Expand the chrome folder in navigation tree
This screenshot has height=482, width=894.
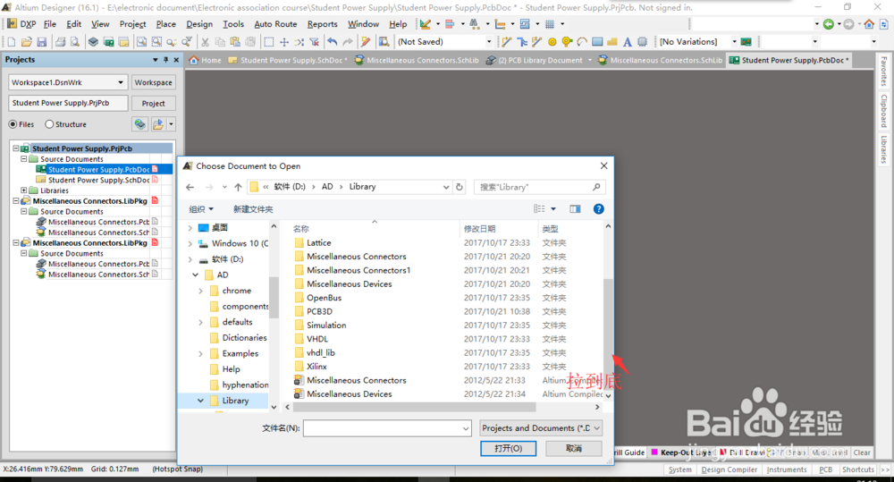(200, 291)
